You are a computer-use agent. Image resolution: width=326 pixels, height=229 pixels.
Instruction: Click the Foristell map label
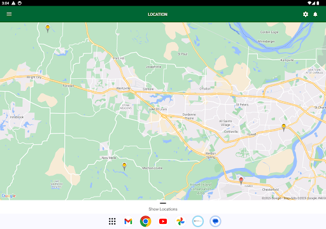coord(68,86)
